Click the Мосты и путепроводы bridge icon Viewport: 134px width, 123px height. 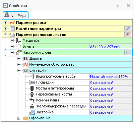point(32,89)
